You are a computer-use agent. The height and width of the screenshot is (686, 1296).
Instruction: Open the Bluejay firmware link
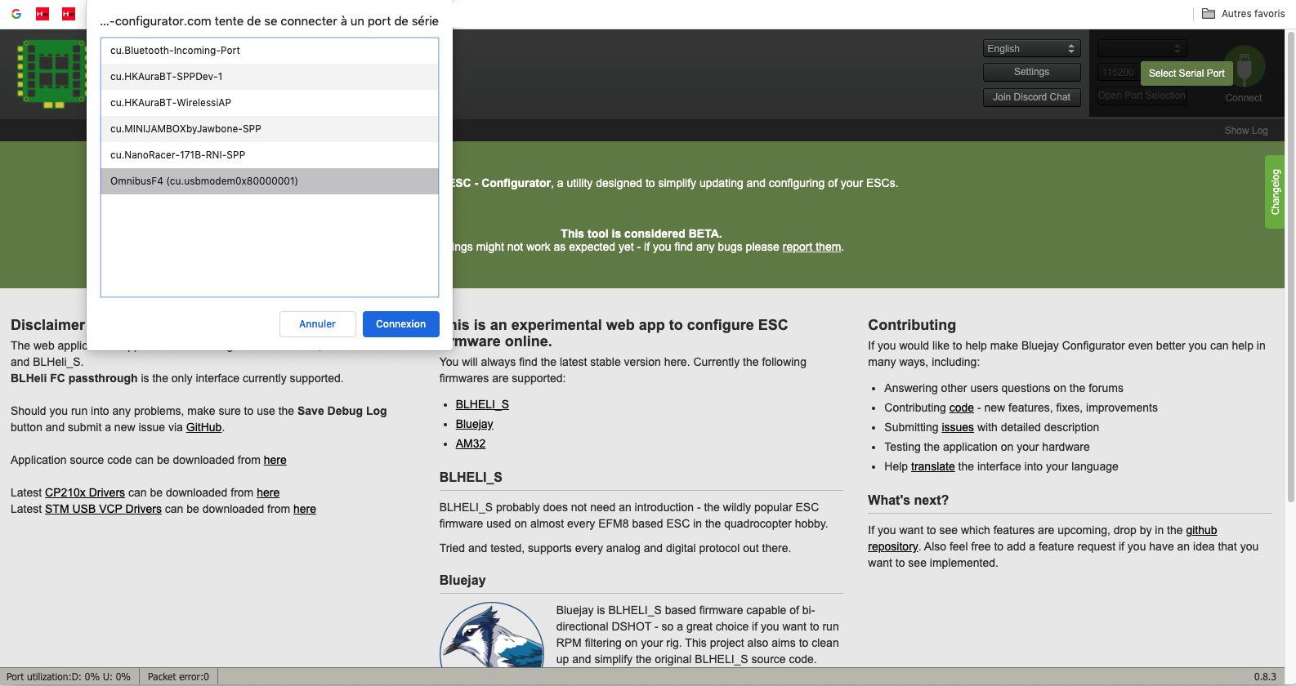coord(475,424)
